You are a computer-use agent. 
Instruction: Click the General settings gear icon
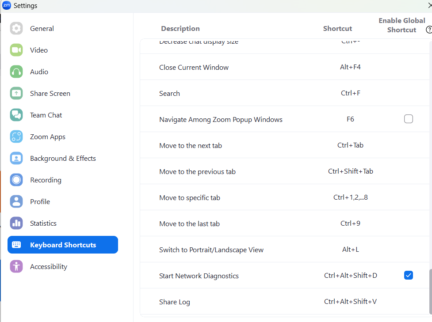[16, 29]
